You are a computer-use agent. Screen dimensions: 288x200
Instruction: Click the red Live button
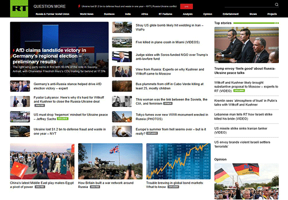point(186,6)
